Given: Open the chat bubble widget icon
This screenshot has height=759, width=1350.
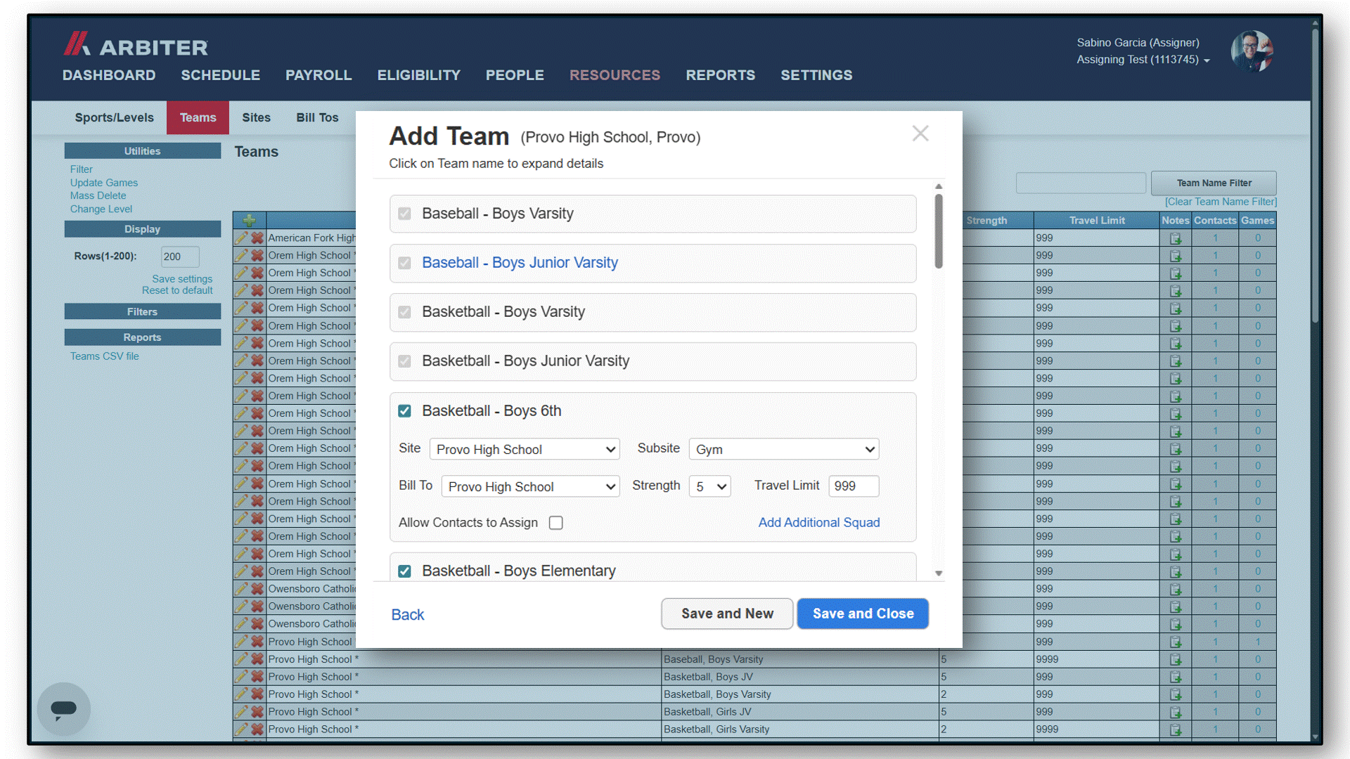Looking at the screenshot, I should pyautogui.click(x=63, y=708).
